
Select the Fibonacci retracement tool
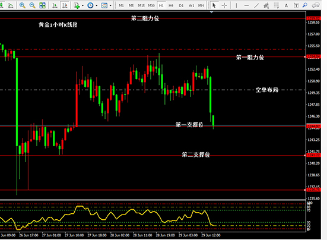tap(276, 5)
